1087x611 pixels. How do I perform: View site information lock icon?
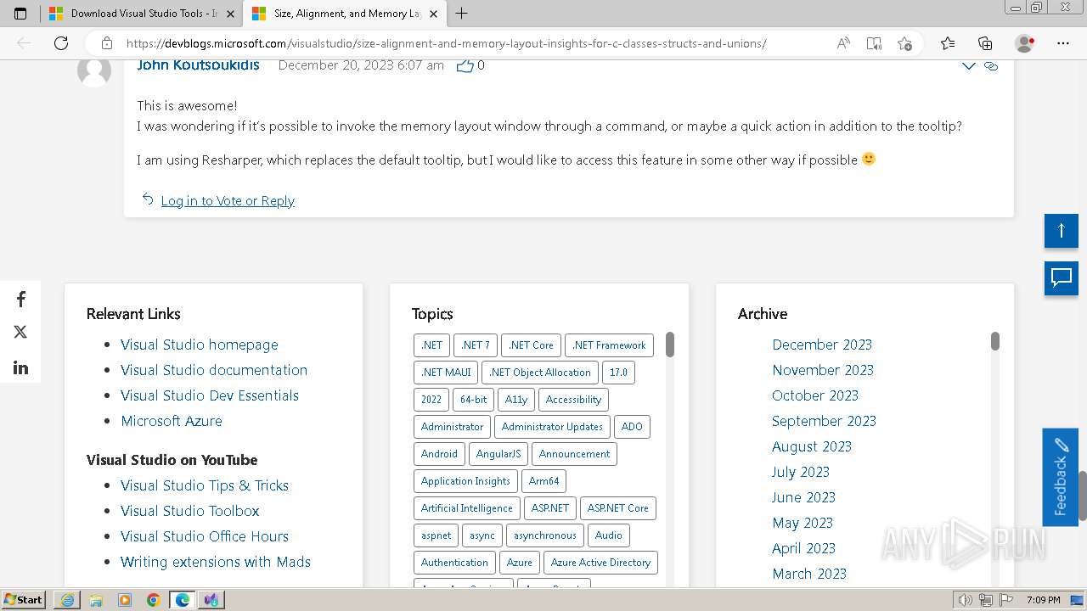click(x=106, y=43)
